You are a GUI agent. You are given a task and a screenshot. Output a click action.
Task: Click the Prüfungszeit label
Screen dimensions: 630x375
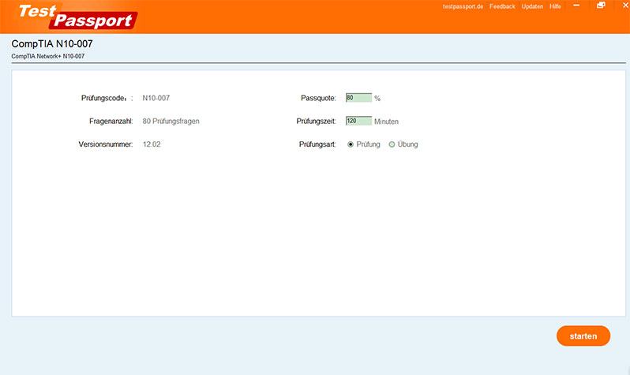pos(317,122)
